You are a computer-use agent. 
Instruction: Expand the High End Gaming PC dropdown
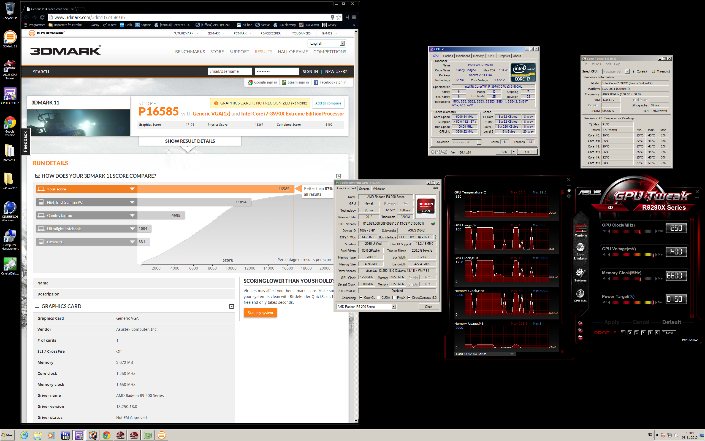pyautogui.click(x=132, y=202)
